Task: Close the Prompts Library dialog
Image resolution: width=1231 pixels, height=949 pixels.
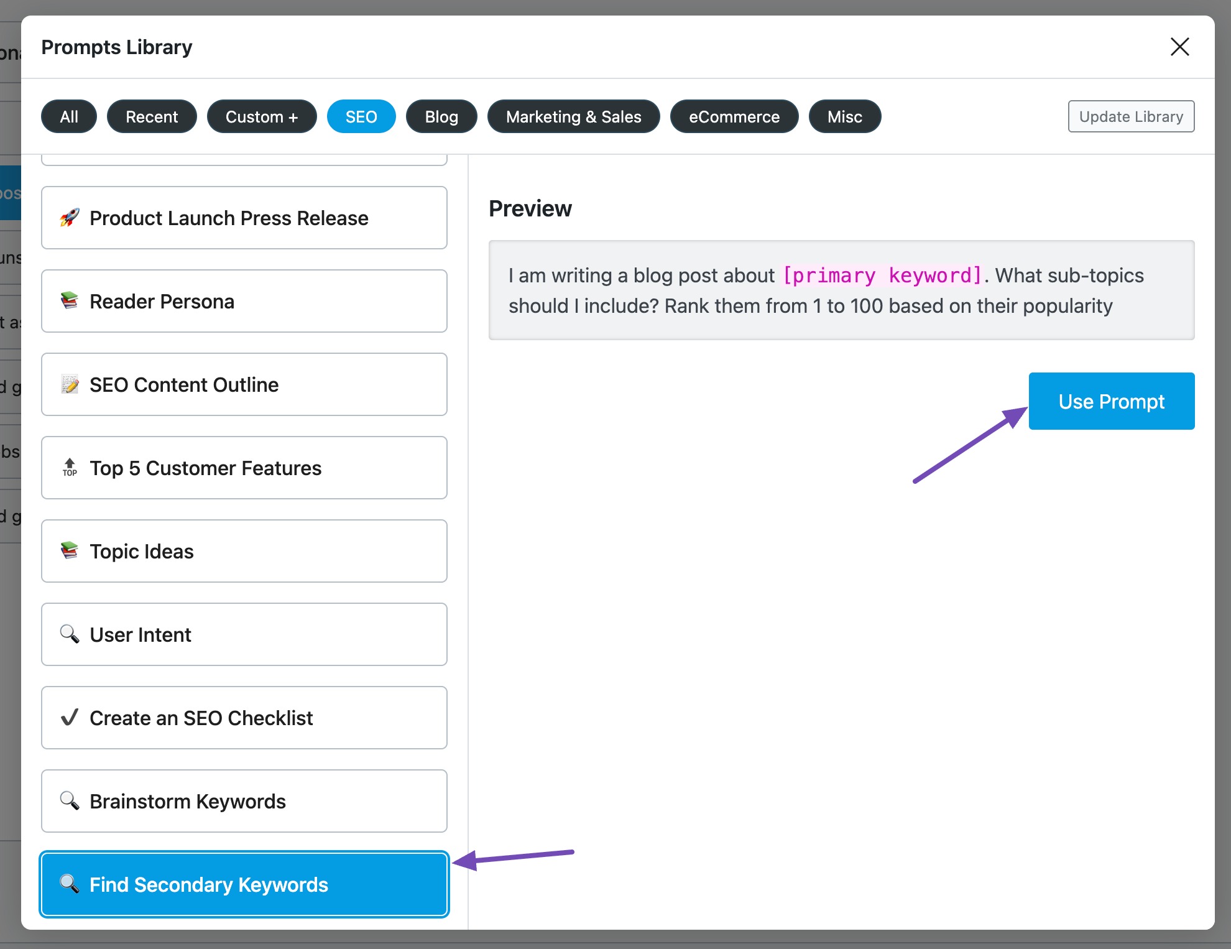Action: [x=1179, y=47]
